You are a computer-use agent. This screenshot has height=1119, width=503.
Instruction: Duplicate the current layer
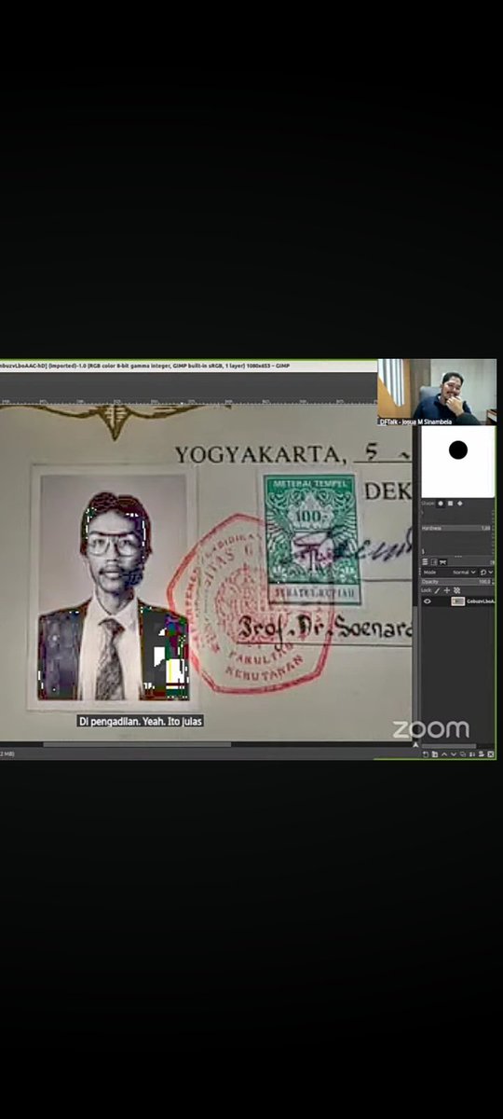click(463, 754)
